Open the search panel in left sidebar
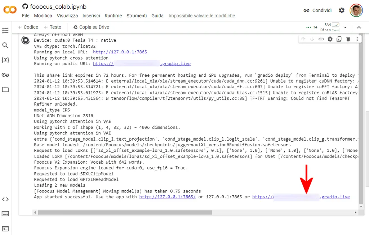 [x=5, y=45]
